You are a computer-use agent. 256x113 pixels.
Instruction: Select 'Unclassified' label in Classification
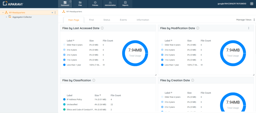pyautogui.click(x=72, y=104)
